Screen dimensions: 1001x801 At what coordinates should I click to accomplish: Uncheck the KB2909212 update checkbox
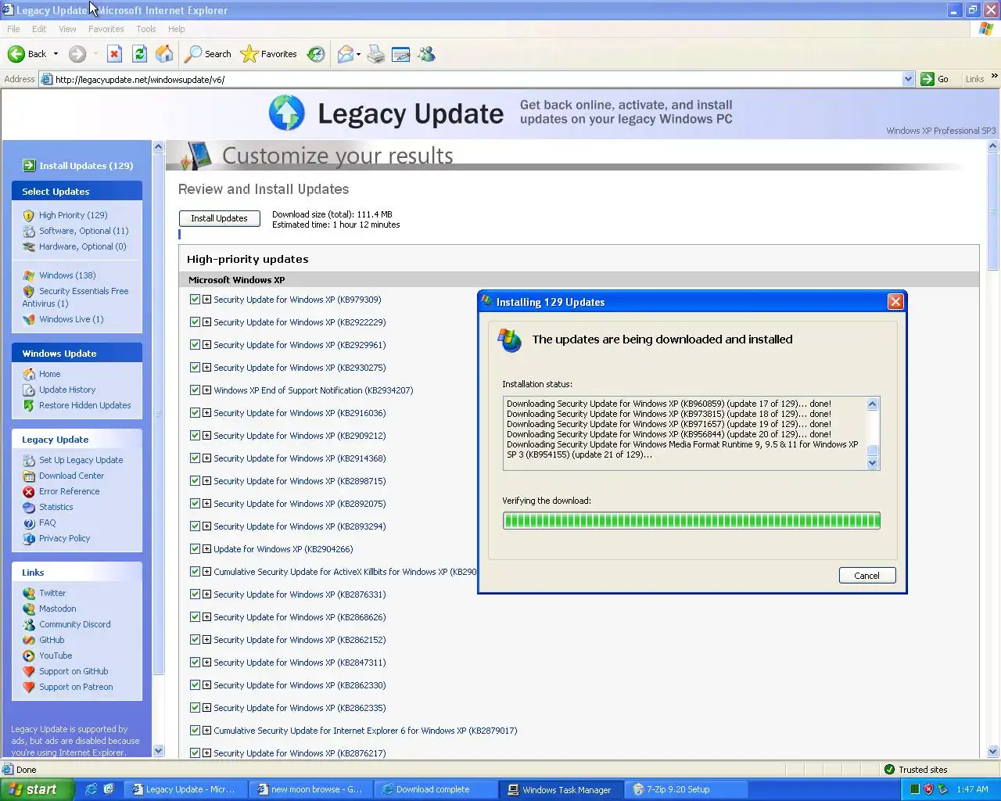pyautogui.click(x=195, y=436)
